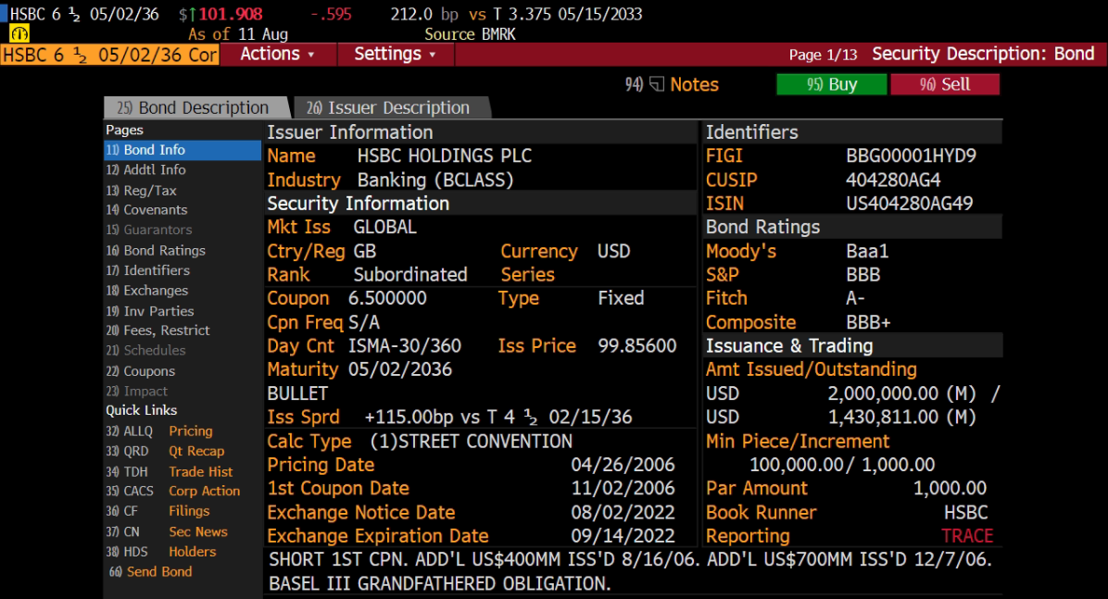Viewport: 1108px width, 599px height.
Task: Open the Actions dropdown menu
Action: [x=278, y=55]
